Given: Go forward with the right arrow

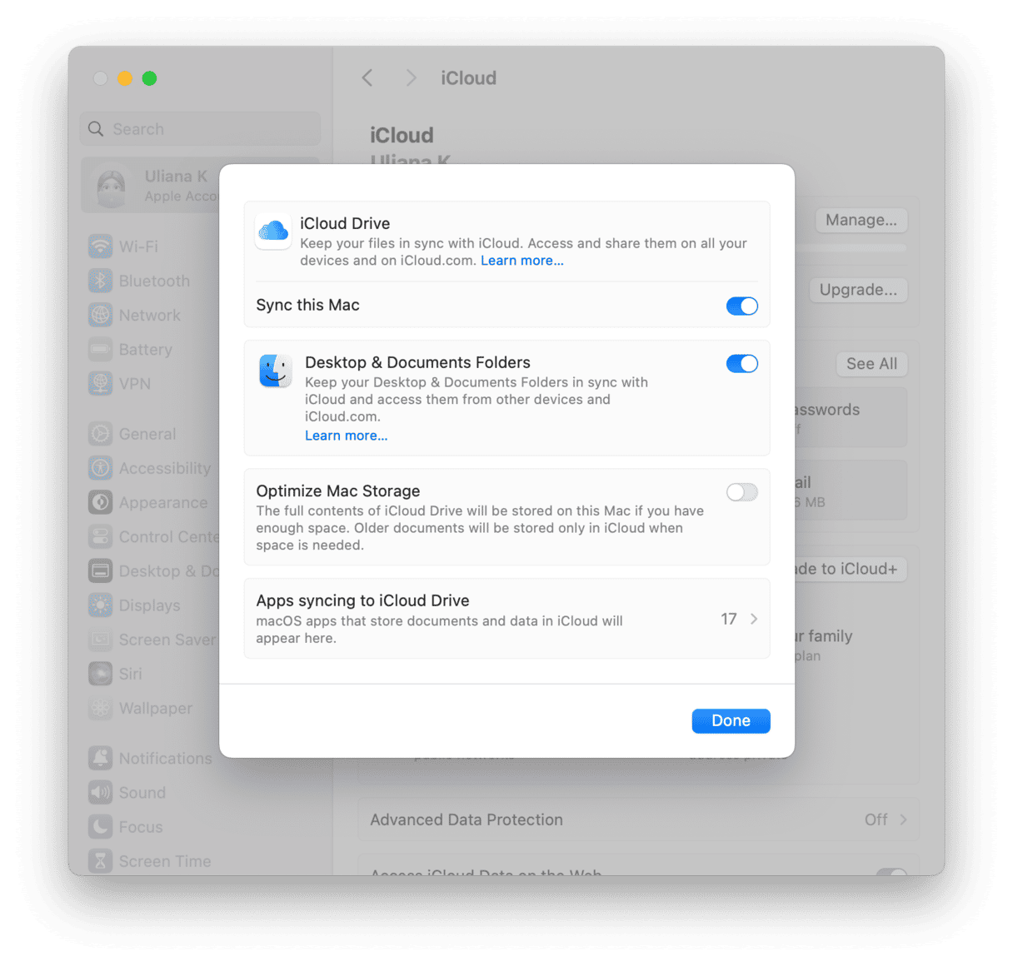Looking at the screenshot, I should 411,77.
